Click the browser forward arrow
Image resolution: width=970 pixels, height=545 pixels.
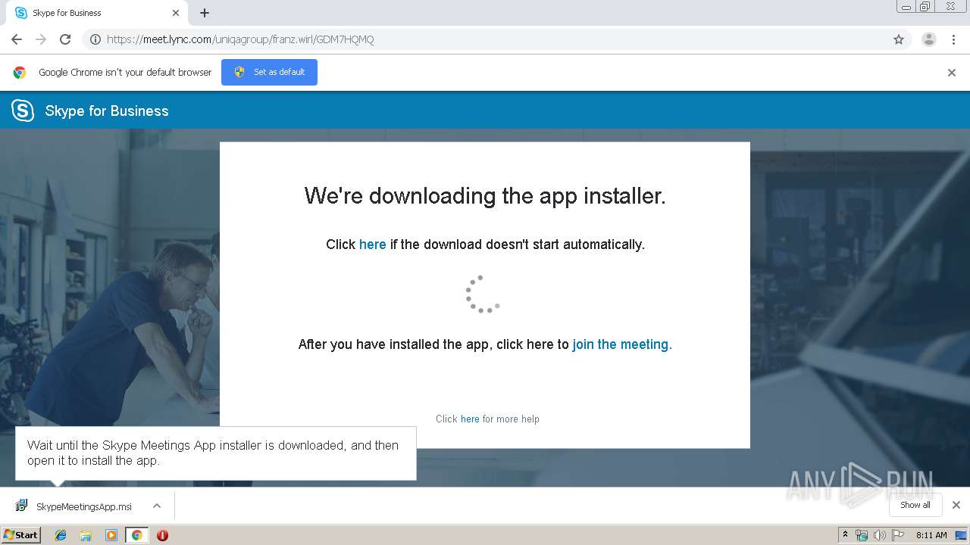pos(41,39)
